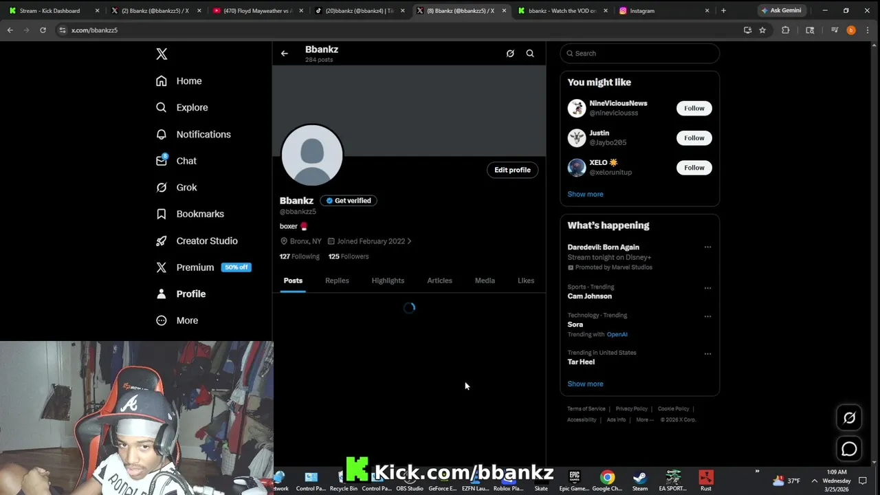Show hidden system tray icons

(x=815, y=481)
